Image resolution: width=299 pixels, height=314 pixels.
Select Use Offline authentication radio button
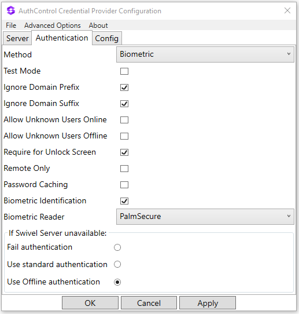pos(117,282)
